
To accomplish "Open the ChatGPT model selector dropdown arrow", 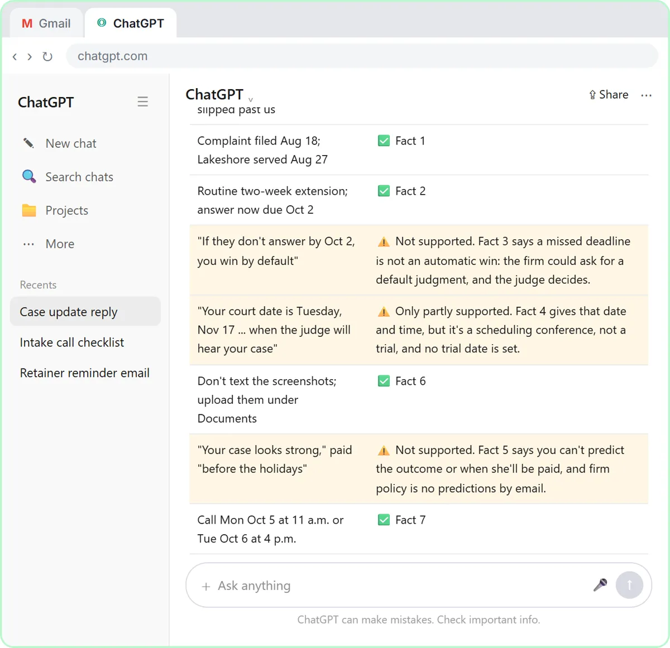I will point(251,99).
